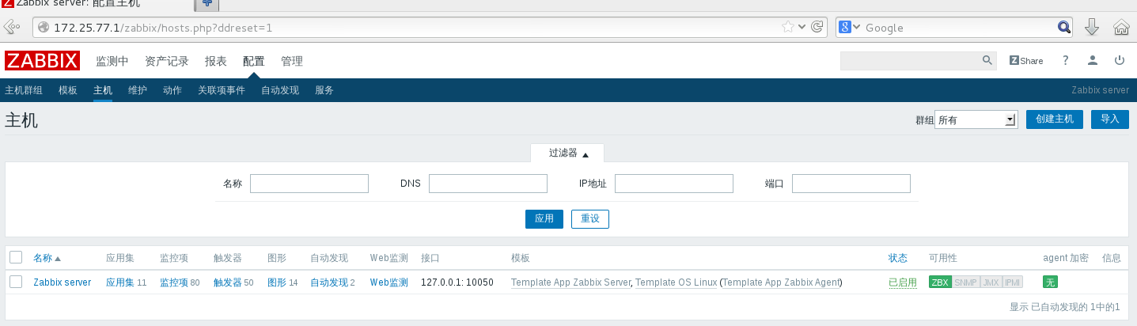Open the search engine selector dropdown
The height and width of the screenshot is (326, 1137).
coord(850,27)
